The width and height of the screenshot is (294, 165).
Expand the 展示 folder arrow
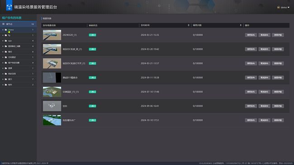click(x=3, y=79)
